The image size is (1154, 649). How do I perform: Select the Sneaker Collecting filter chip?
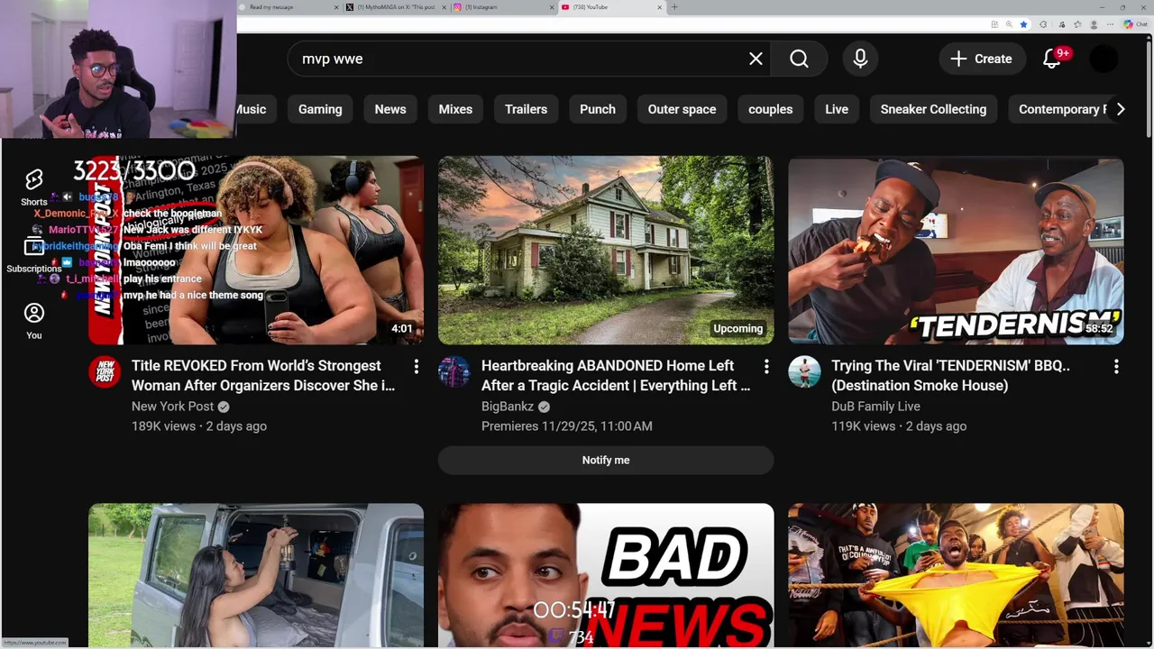933,109
